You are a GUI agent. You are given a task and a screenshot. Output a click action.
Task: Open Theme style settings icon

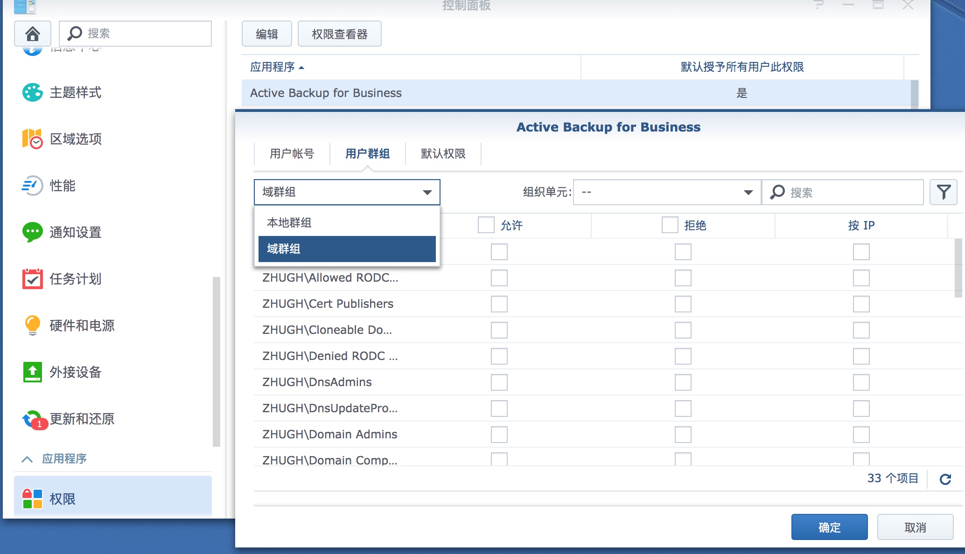pos(32,92)
